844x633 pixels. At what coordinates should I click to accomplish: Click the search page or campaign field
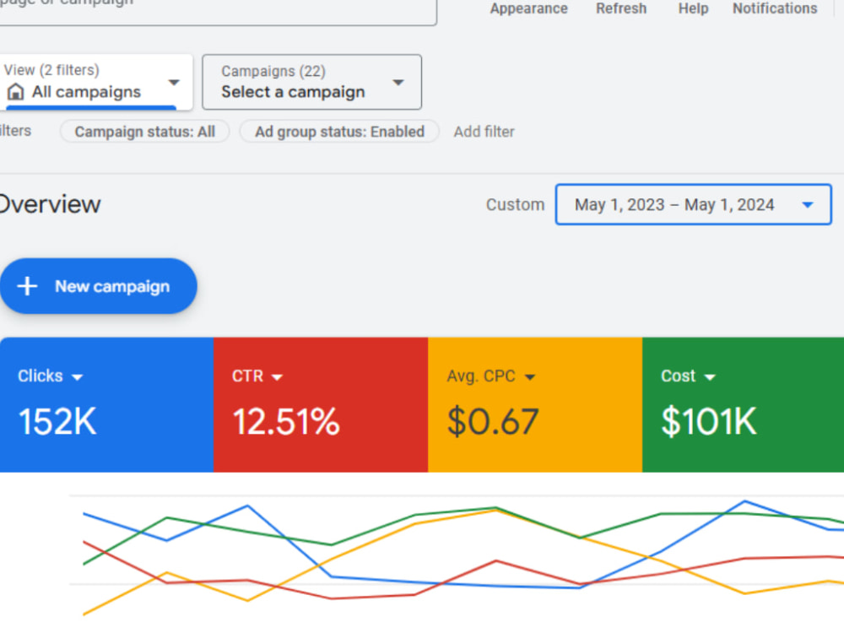coord(218,11)
